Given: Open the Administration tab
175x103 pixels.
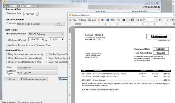Looking at the screenshot, I should click(140, 11).
